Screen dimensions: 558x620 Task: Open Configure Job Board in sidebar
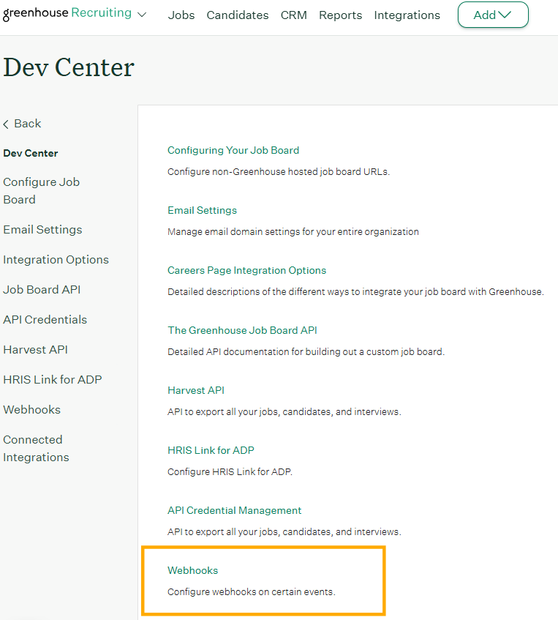[x=42, y=190]
